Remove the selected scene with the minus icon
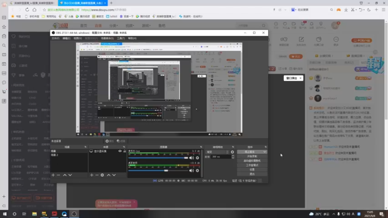This screenshot has height=218, width=388. pyautogui.click(x=58, y=175)
